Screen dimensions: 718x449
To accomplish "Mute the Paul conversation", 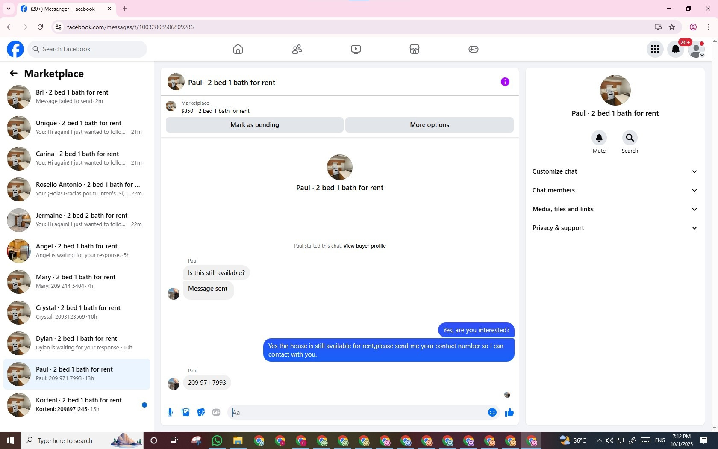I will pos(599,138).
